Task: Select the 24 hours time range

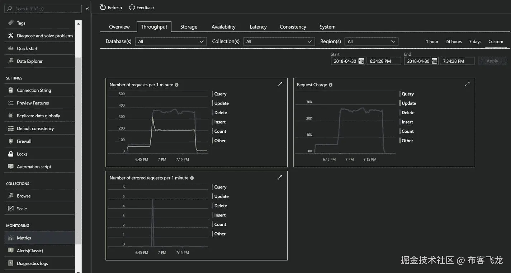Action: pyautogui.click(x=454, y=42)
